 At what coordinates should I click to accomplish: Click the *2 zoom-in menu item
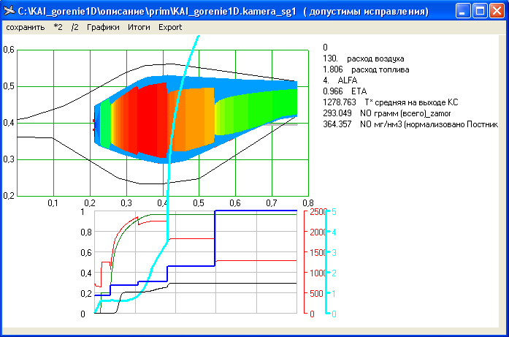click(58, 27)
